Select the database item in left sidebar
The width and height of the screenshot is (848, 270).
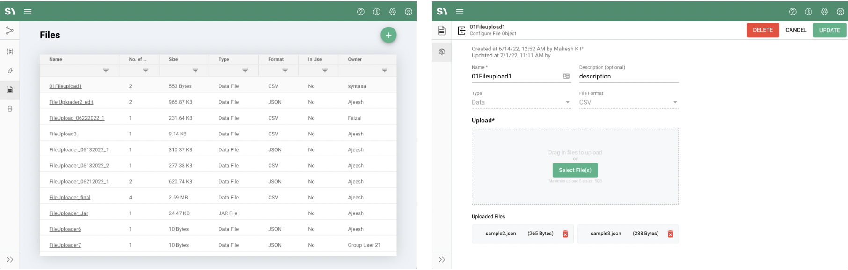pyautogui.click(x=10, y=109)
